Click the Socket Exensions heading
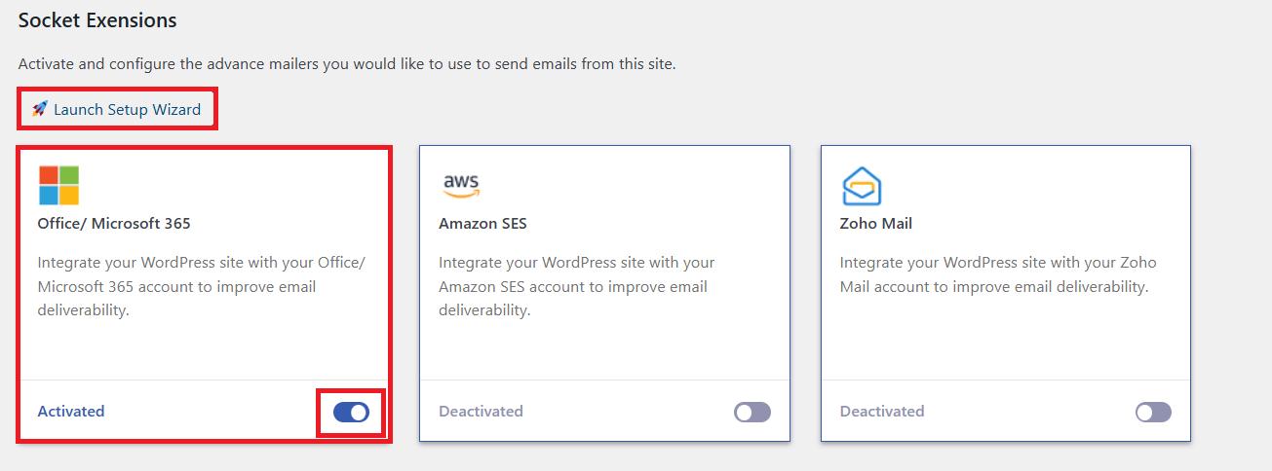 point(97,19)
